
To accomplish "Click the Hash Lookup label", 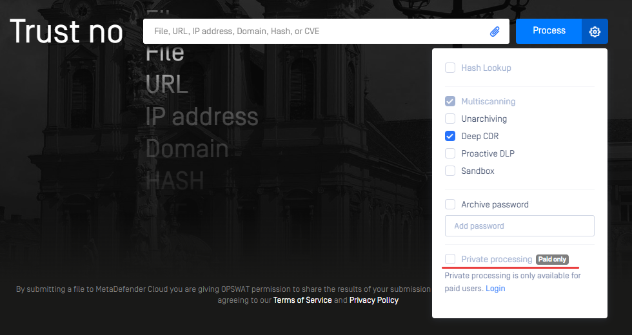I will tap(486, 68).
